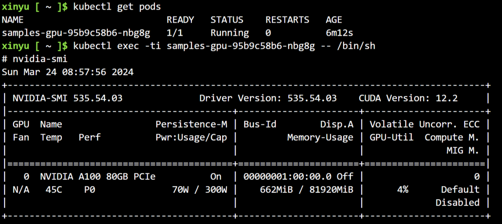Click the RESTARTS column header
The width and height of the screenshot is (502, 224).
(x=287, y=20)
